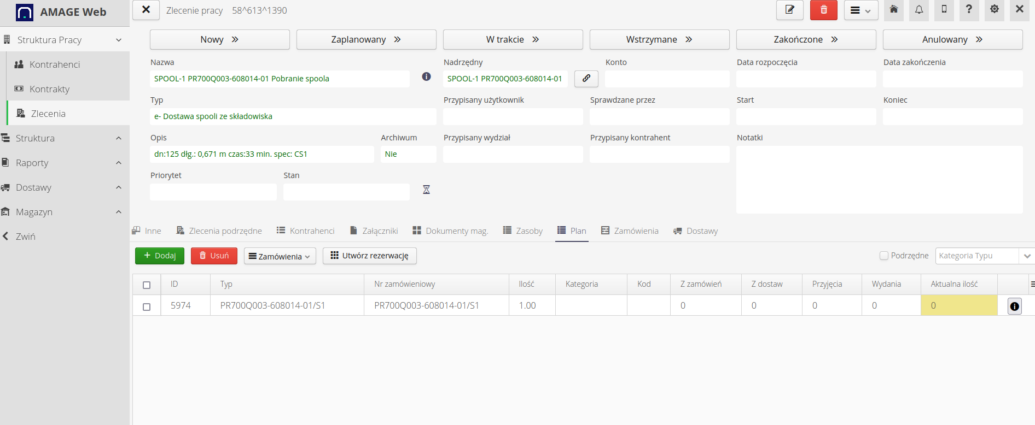Click link icon next to Nadrzędny field
Image resolution: width=1035 pixels, height=425 pixels.
pyautogui.click(x=586, y=79)
